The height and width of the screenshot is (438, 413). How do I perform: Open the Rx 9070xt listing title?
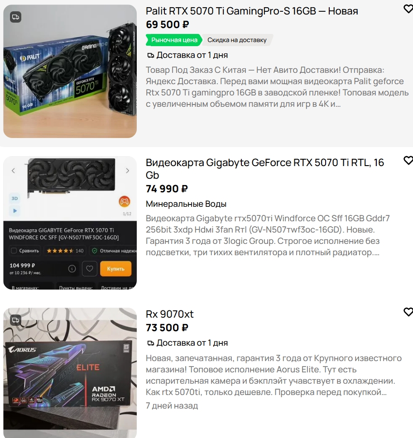coord(170,314)
